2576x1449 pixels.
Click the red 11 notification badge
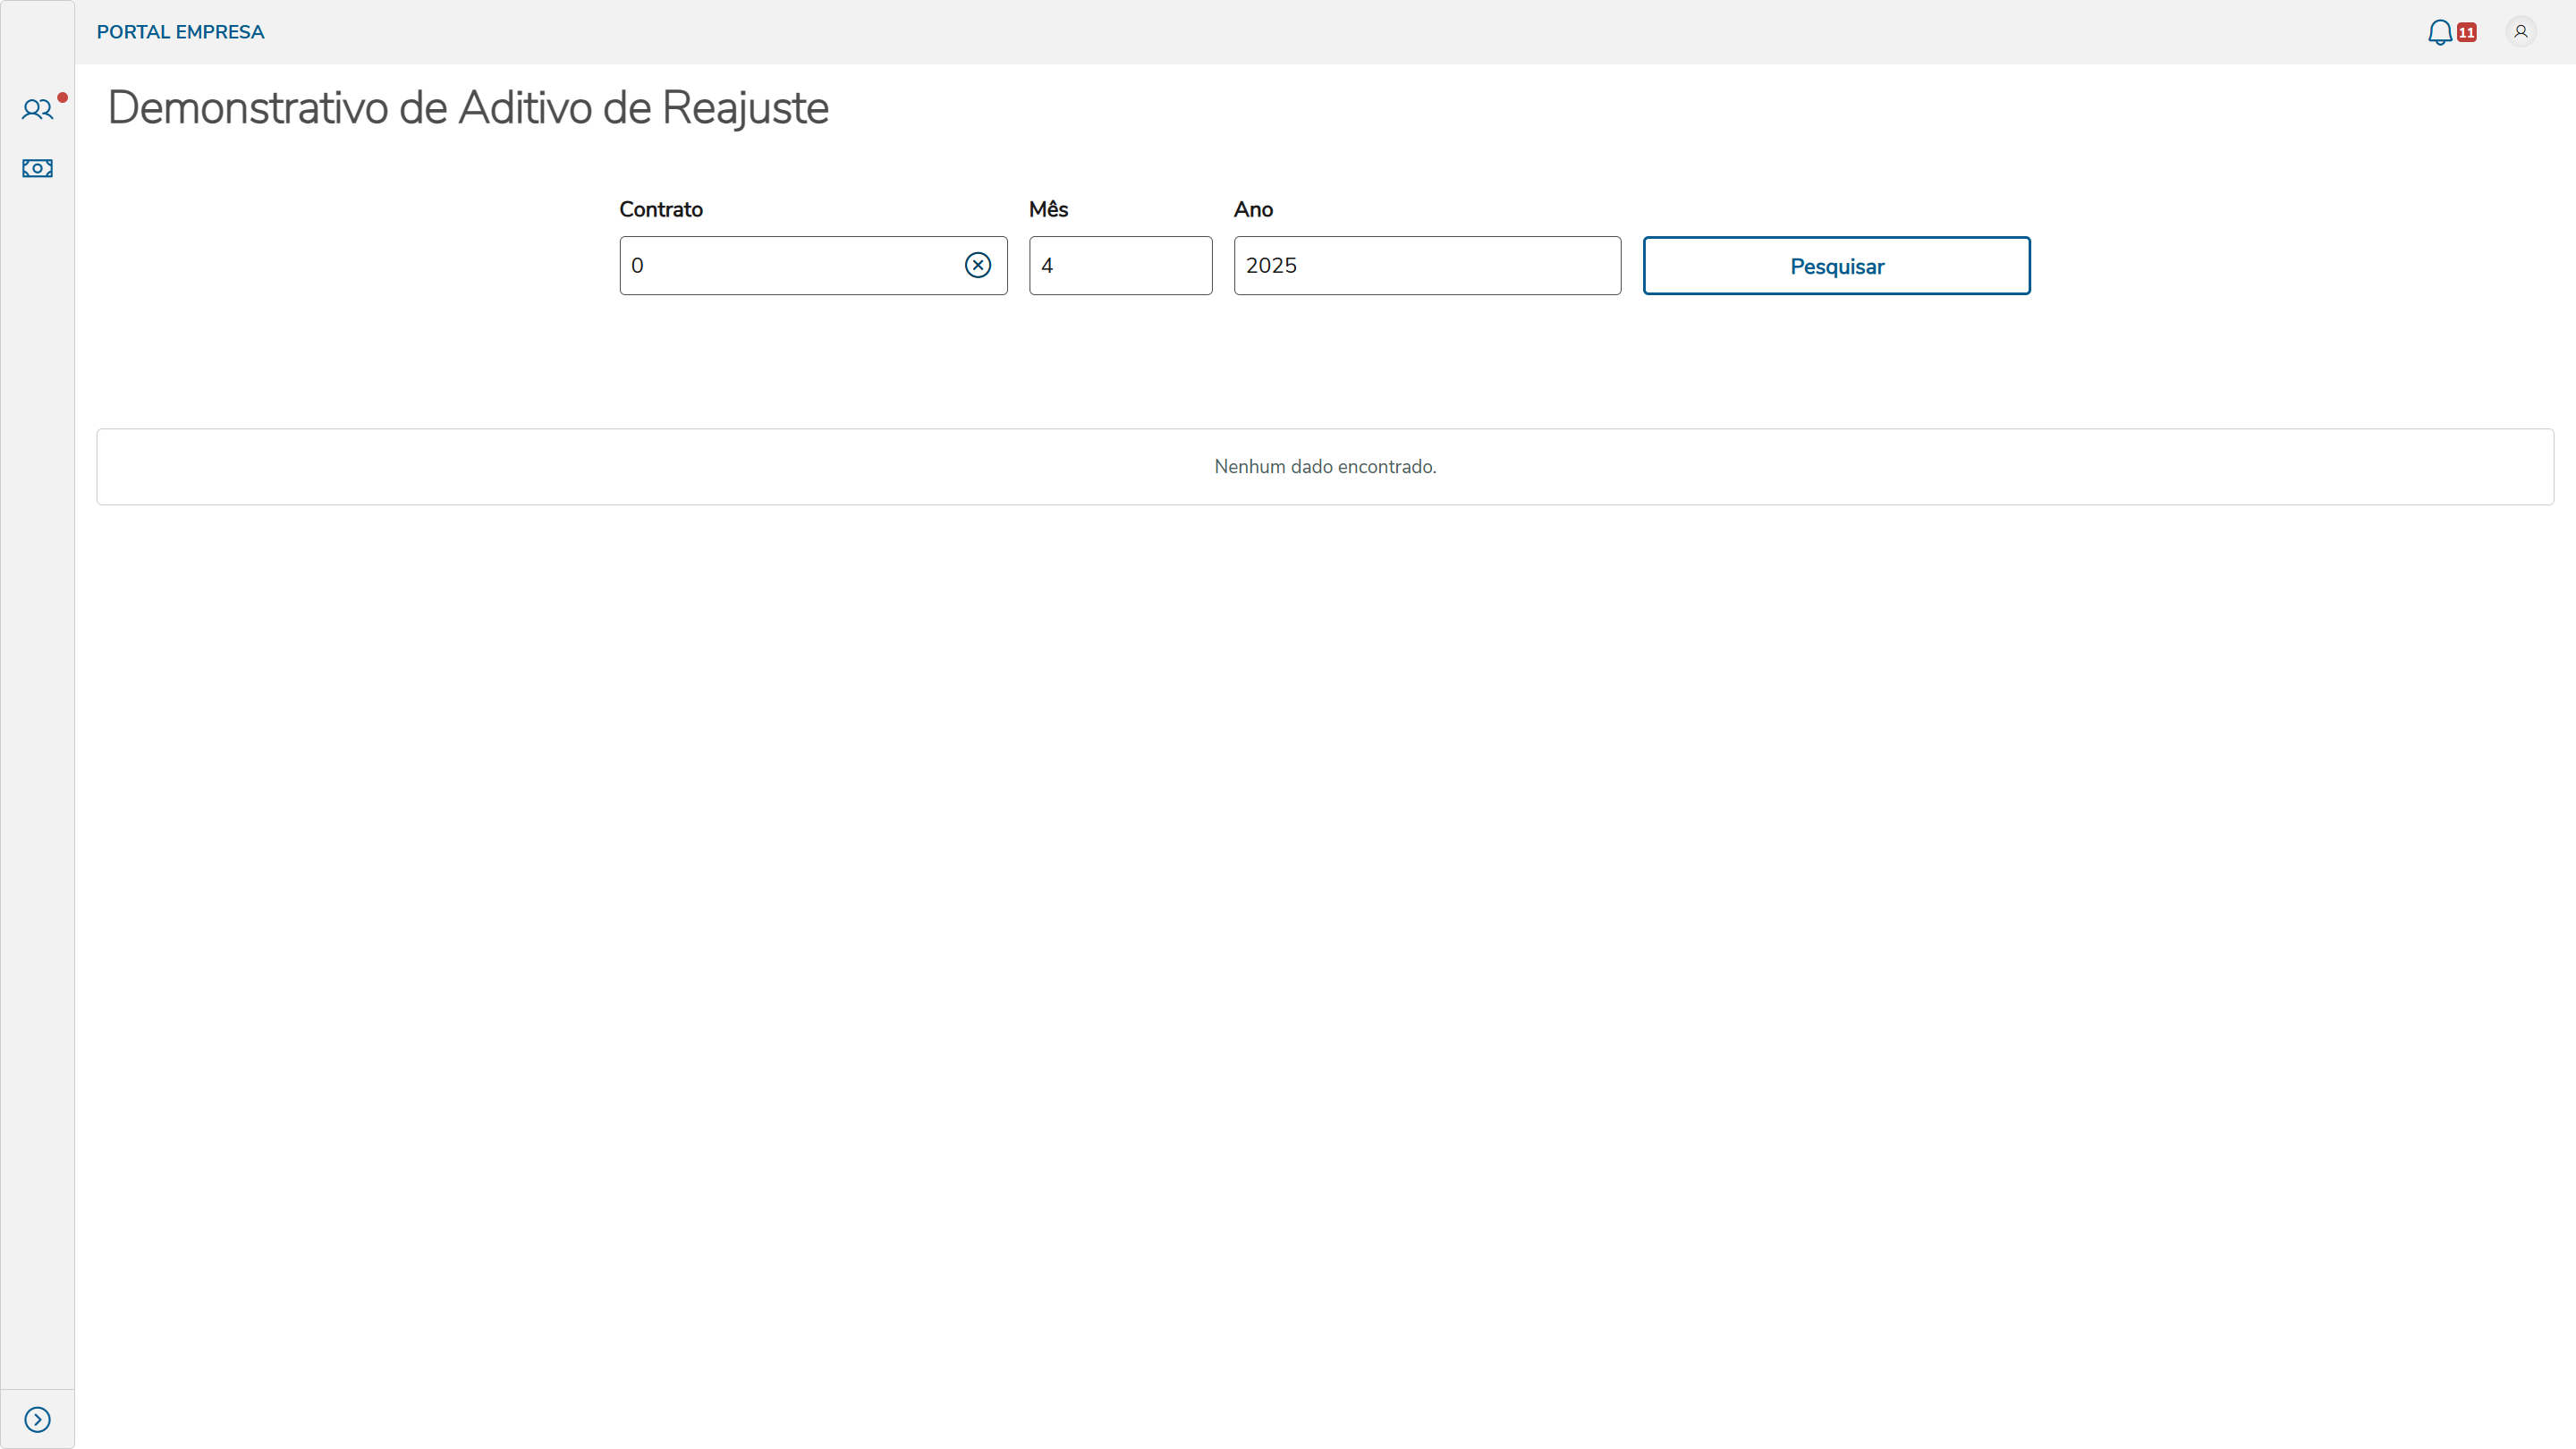pos(2467,33)
